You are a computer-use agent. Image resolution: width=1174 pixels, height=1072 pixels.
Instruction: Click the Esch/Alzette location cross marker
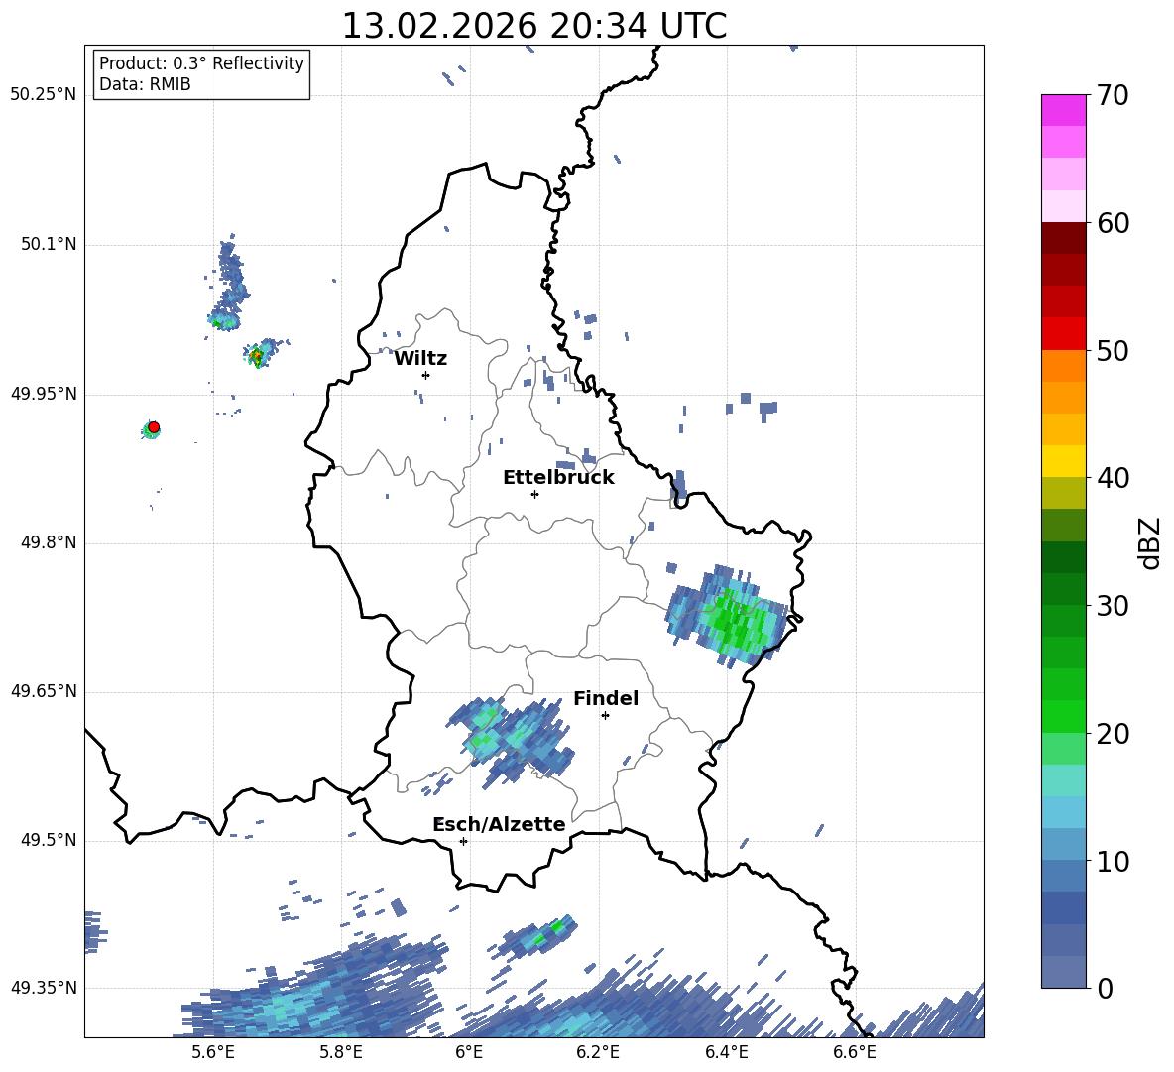click(463, 841)
